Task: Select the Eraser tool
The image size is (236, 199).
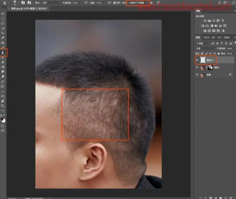Action: [3, 62]
